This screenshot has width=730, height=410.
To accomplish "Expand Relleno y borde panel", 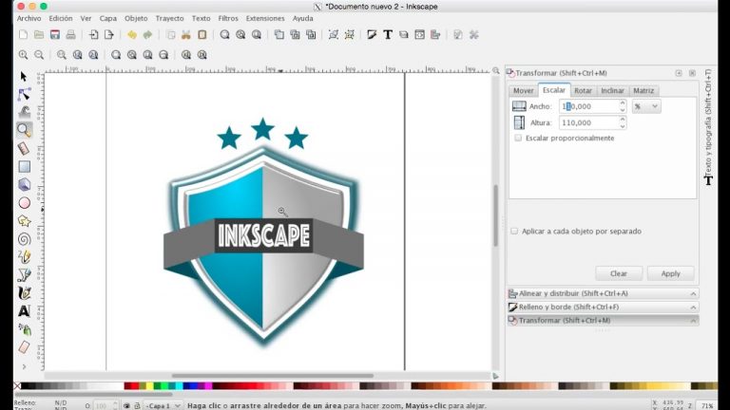I will click(604, 307).
